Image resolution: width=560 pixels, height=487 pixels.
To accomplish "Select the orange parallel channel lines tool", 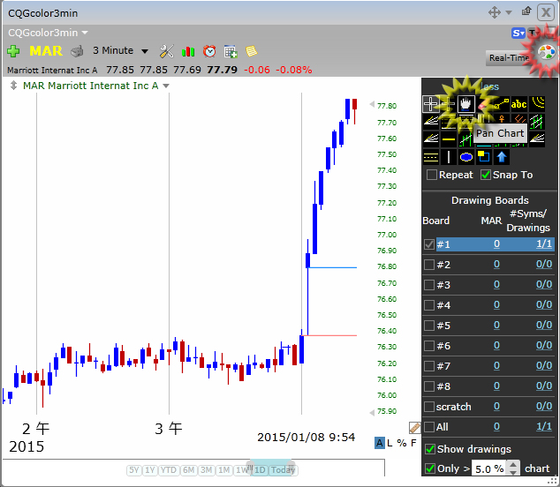I will (519, 119).
